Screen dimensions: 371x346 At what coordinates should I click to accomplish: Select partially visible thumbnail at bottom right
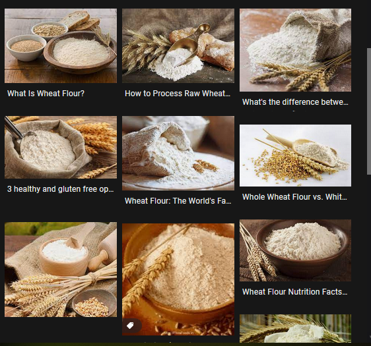point(295,328)
